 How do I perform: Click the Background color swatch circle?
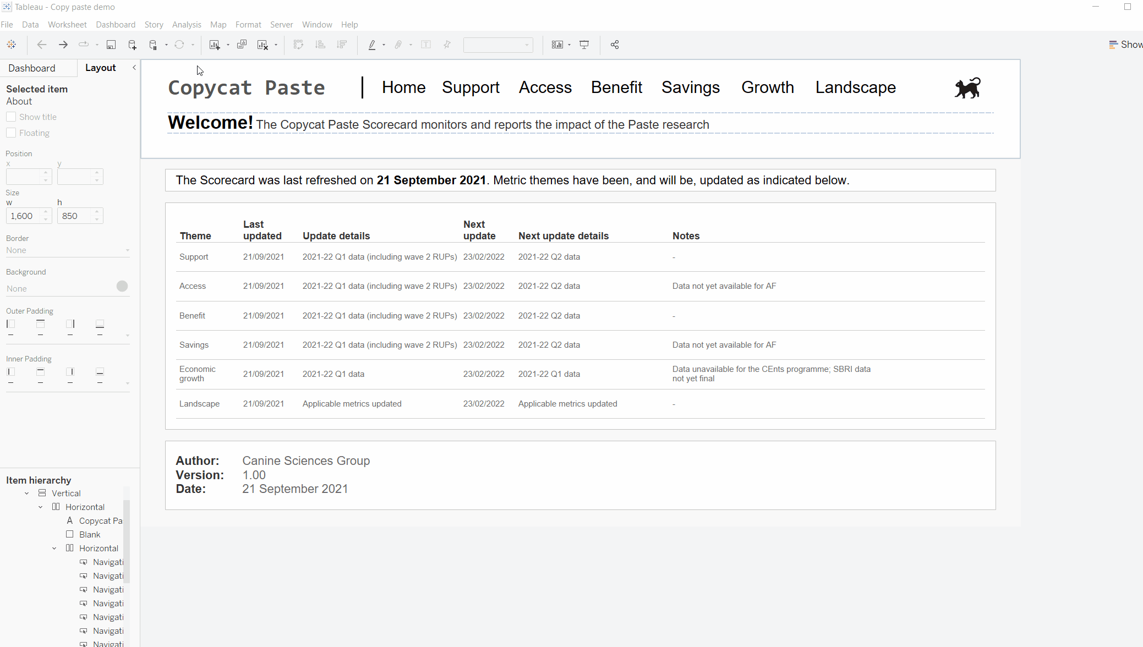(x=122, y=286)
